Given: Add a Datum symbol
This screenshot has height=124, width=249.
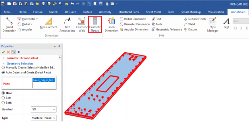Looking at the screenshot, I should [x=190, y=29].
